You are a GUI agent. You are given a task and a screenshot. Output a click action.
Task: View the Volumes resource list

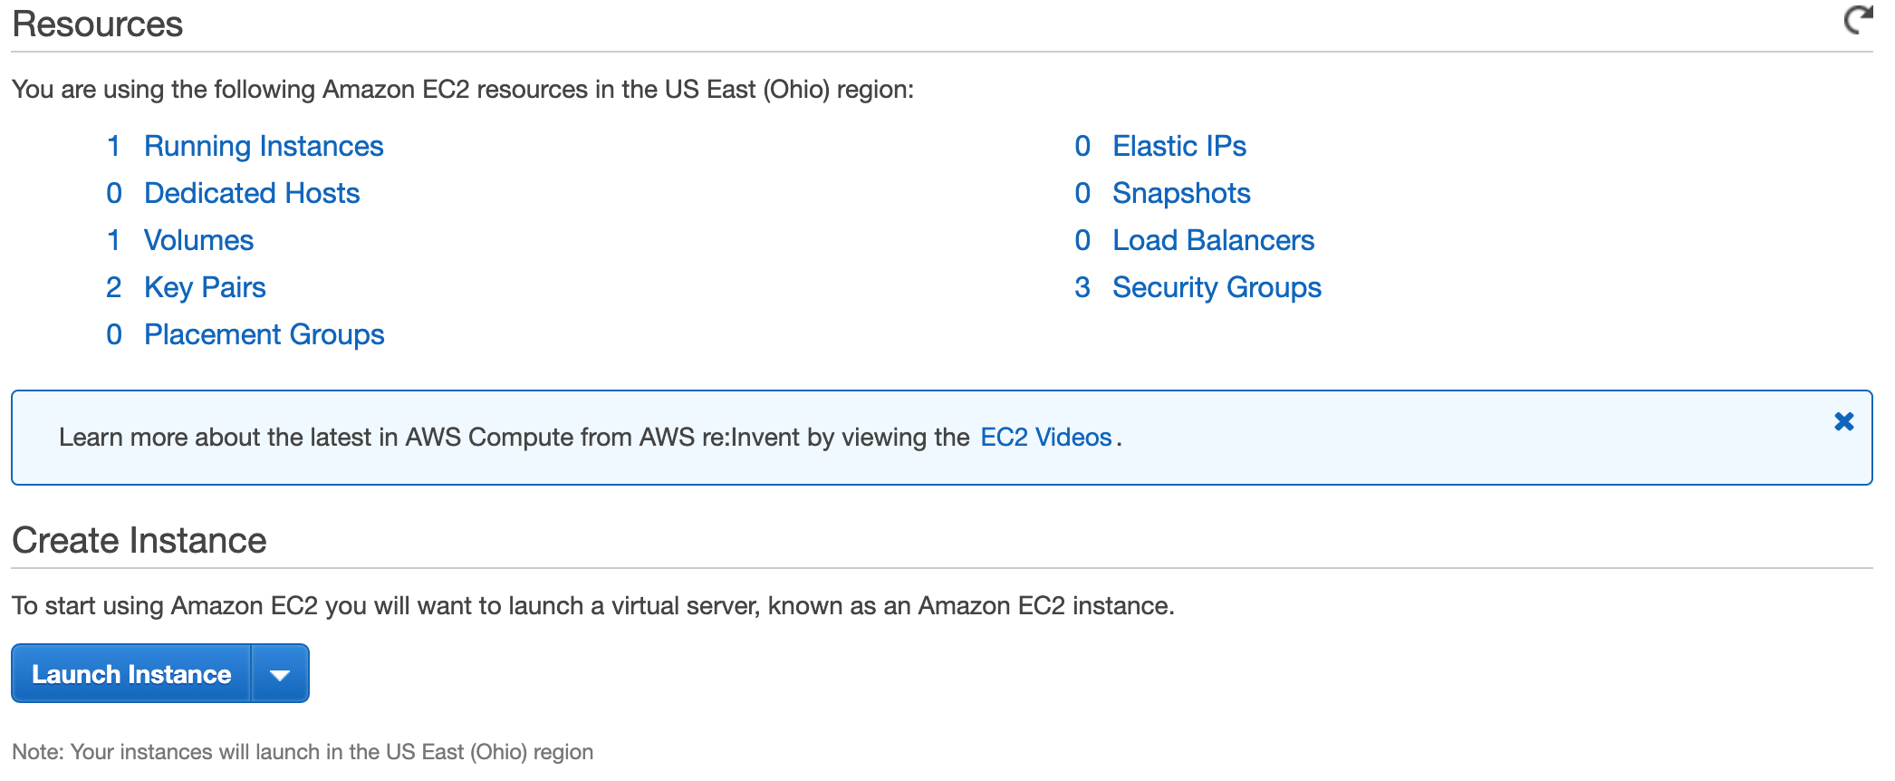198,240
